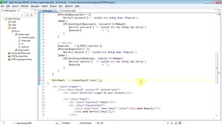Screen dimensions: 222x125
Task: Select php-training project in explorer
Action: pos(14,19)
